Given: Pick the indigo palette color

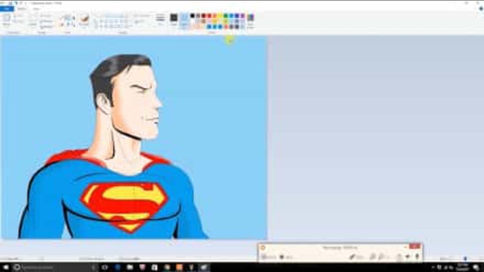Looking at the screenshot, I should pyautogui.click(x=237, y=15).
